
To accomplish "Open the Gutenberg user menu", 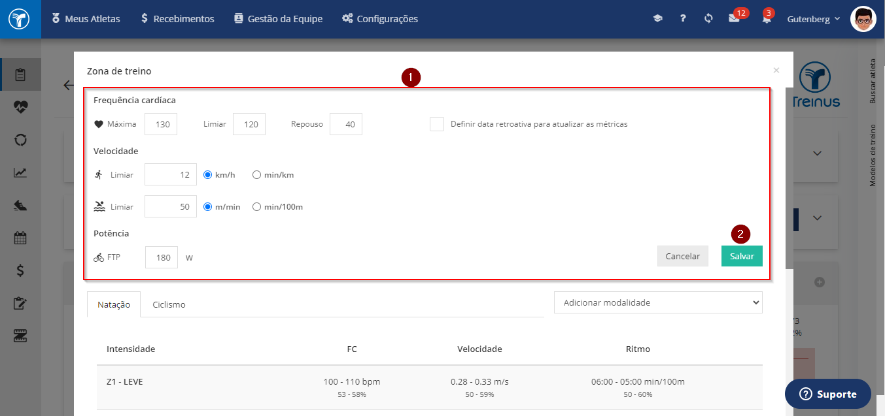I will [814, 19].
